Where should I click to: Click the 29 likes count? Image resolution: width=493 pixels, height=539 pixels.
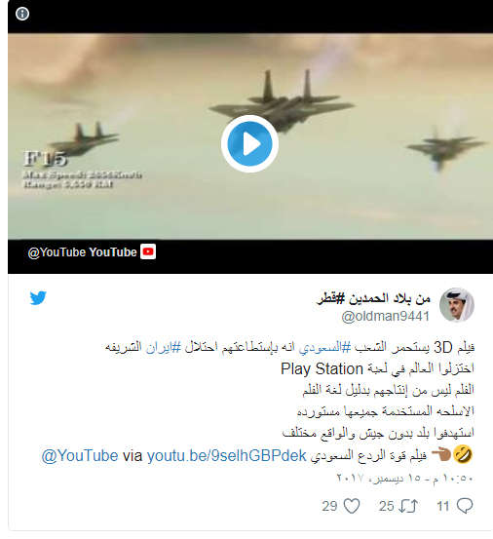[x=329, y=506]
